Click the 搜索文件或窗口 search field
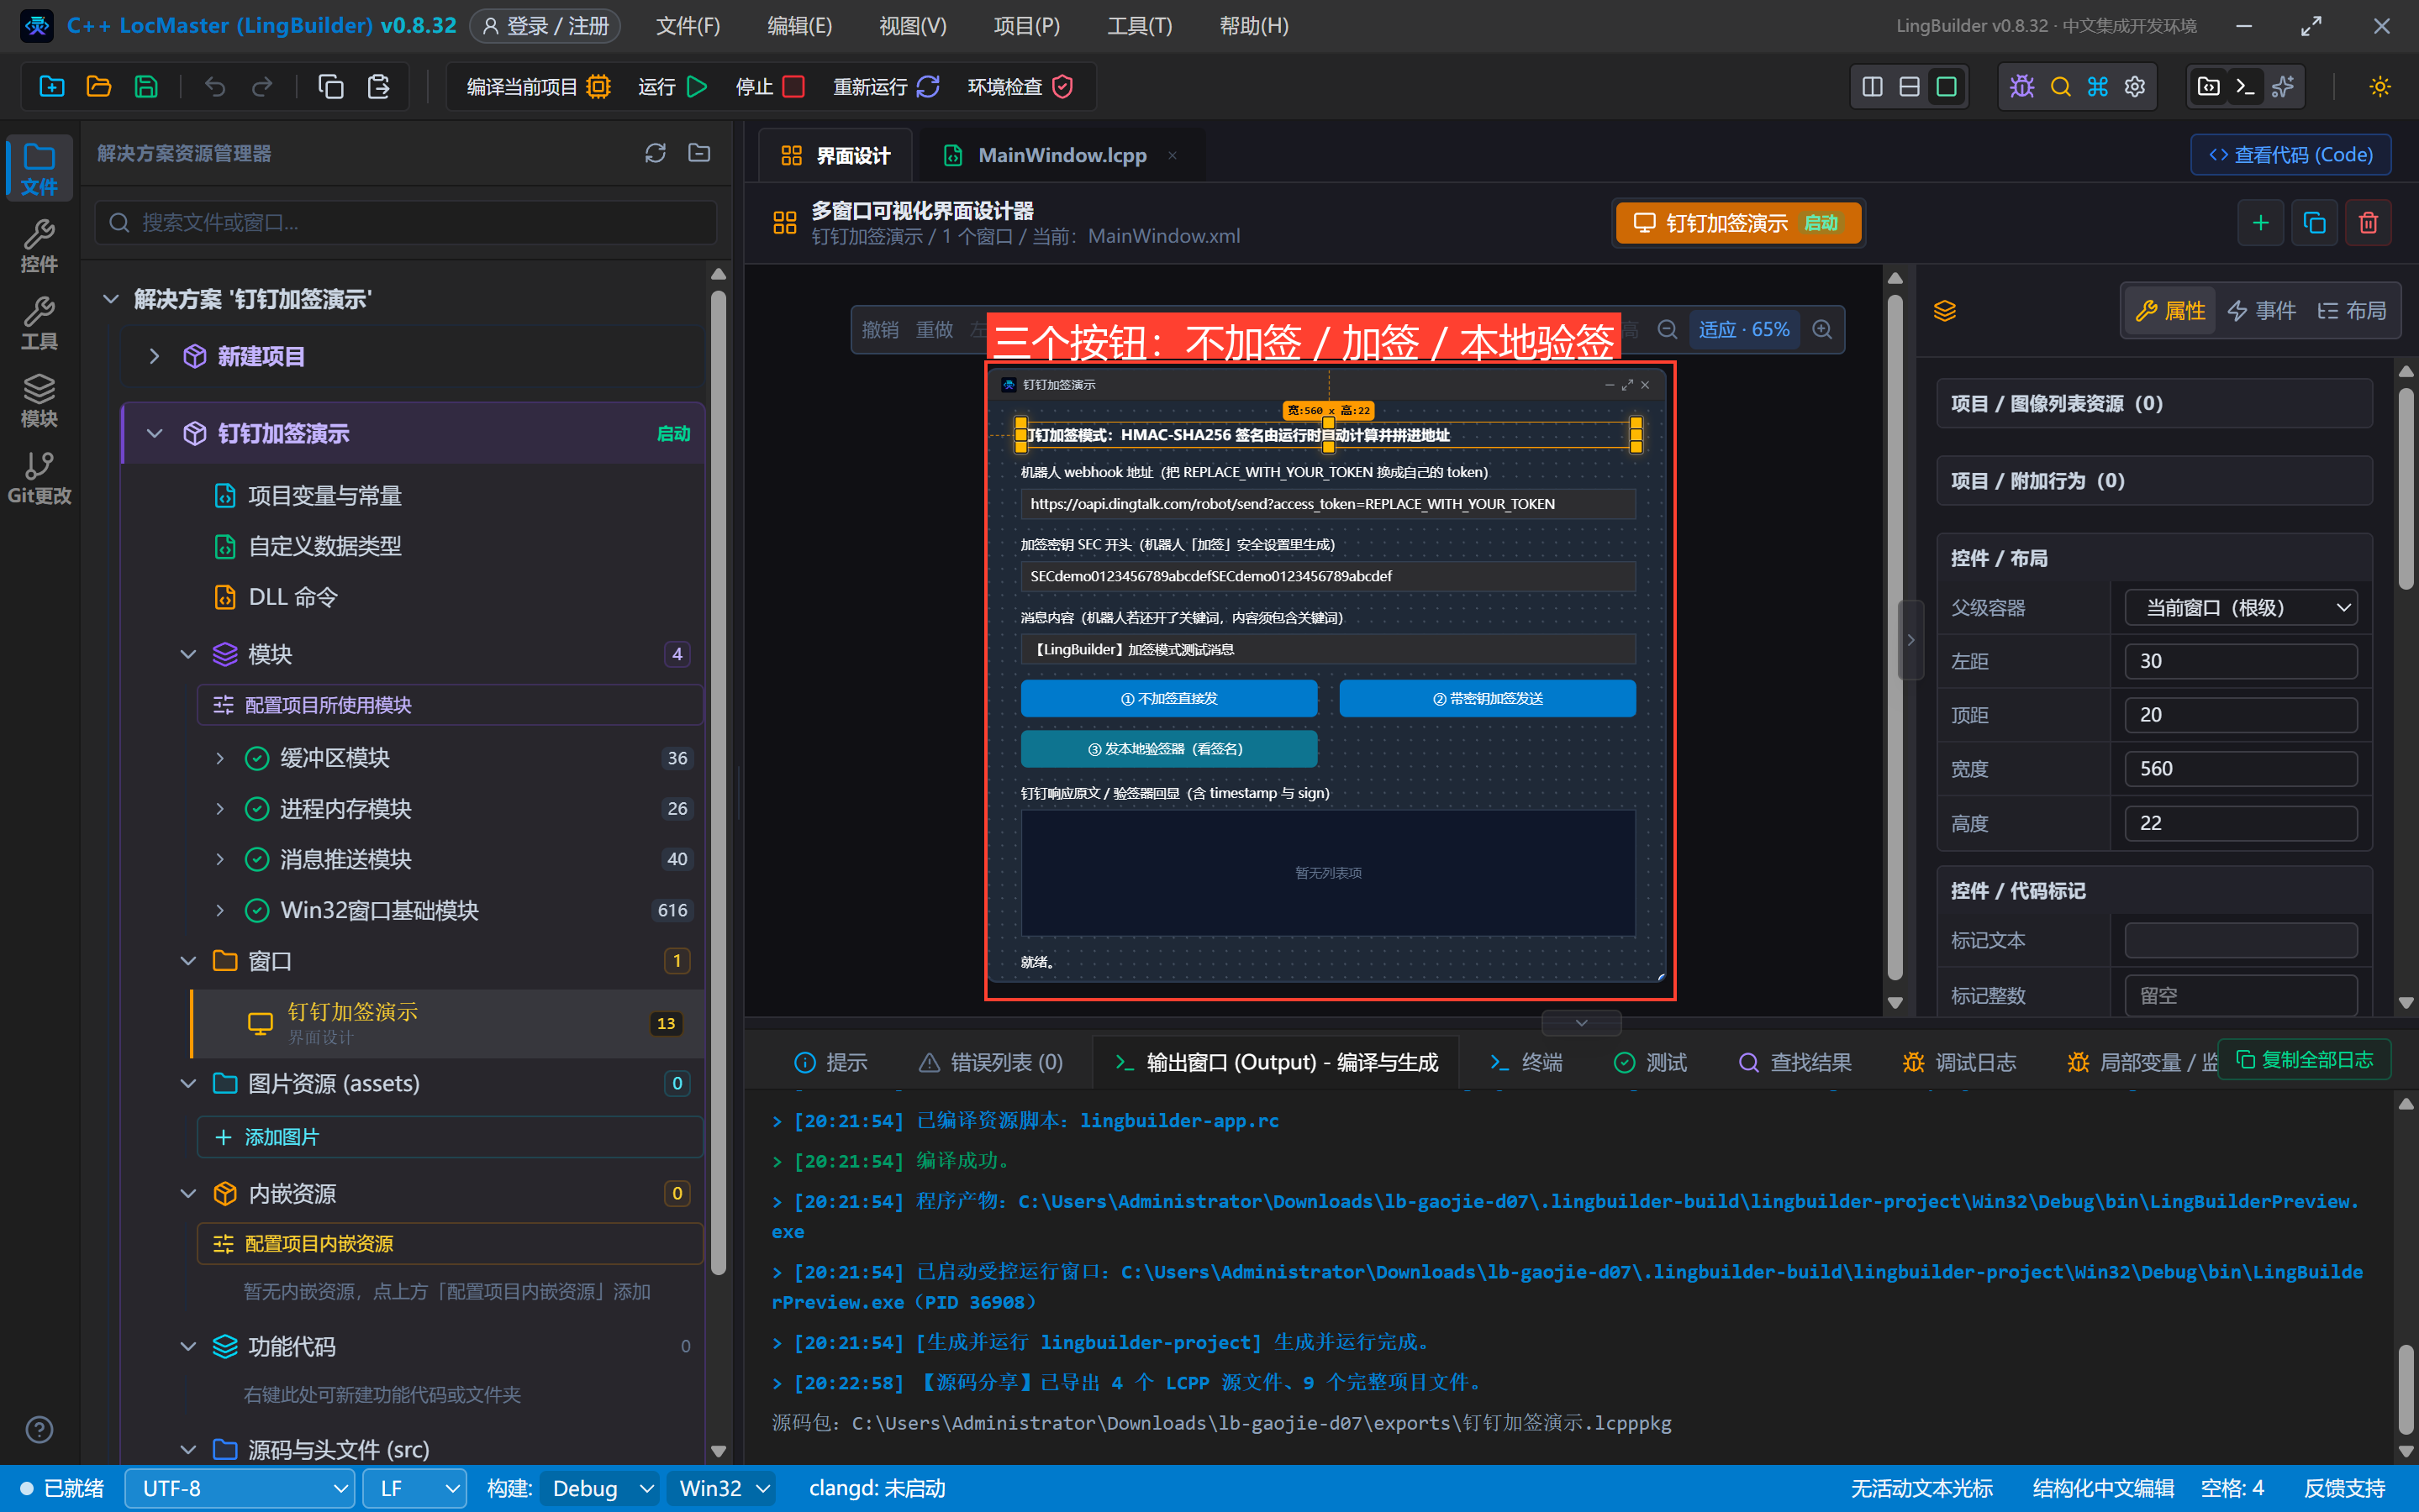 click(x=406, y=222)
